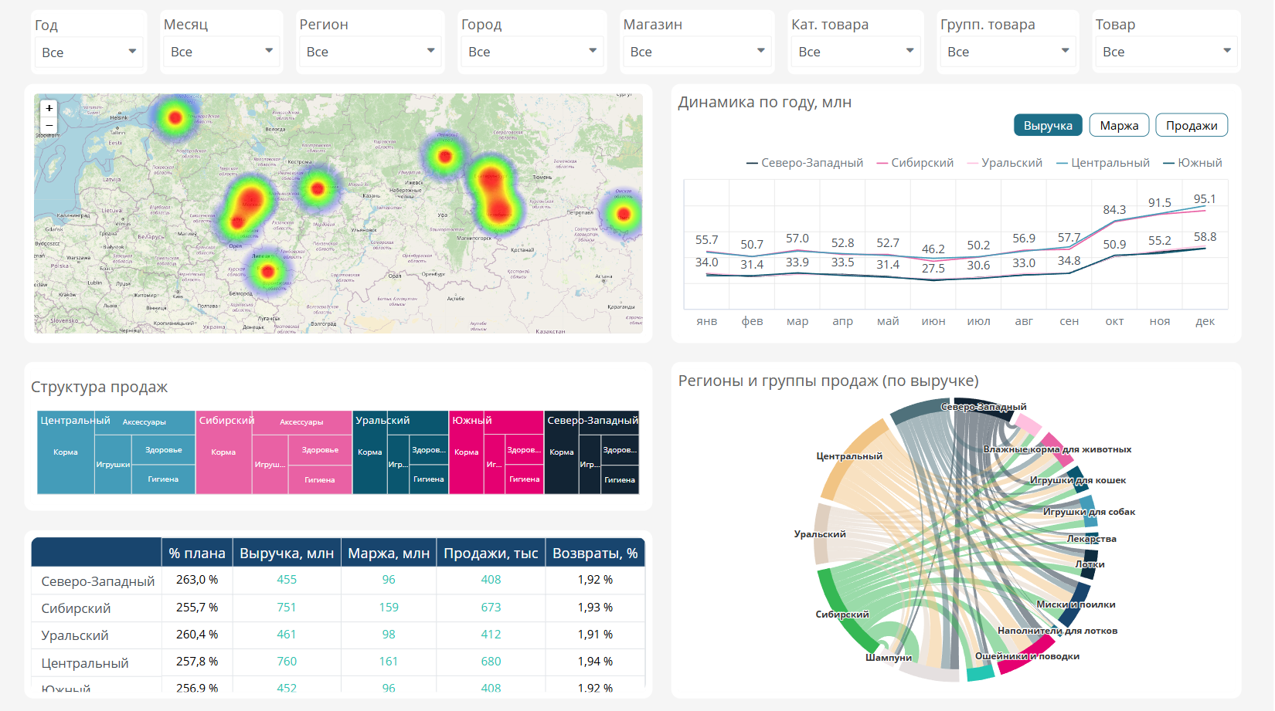Click the Центральный Корма treemap block
Screen dimensions: 1275x711
click(66, 452)
